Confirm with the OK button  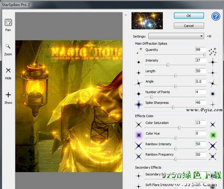[189, 16]
